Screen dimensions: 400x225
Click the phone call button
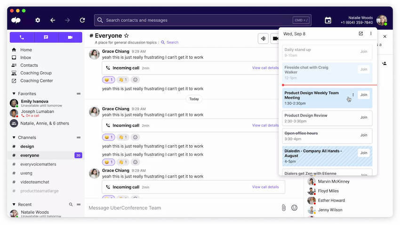click(22, 37)
